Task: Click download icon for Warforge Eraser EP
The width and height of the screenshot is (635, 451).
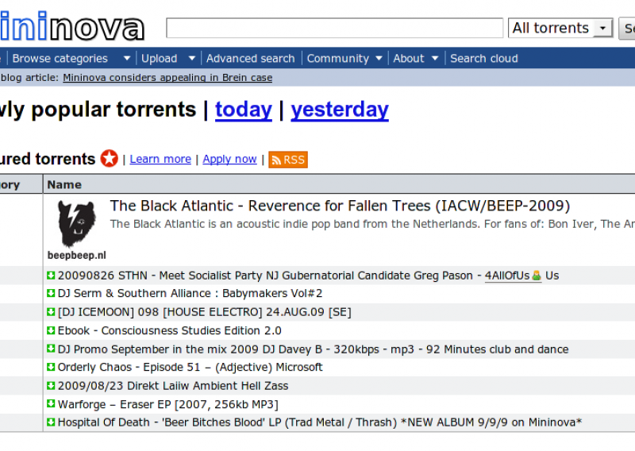Action: tap(51, 403)
